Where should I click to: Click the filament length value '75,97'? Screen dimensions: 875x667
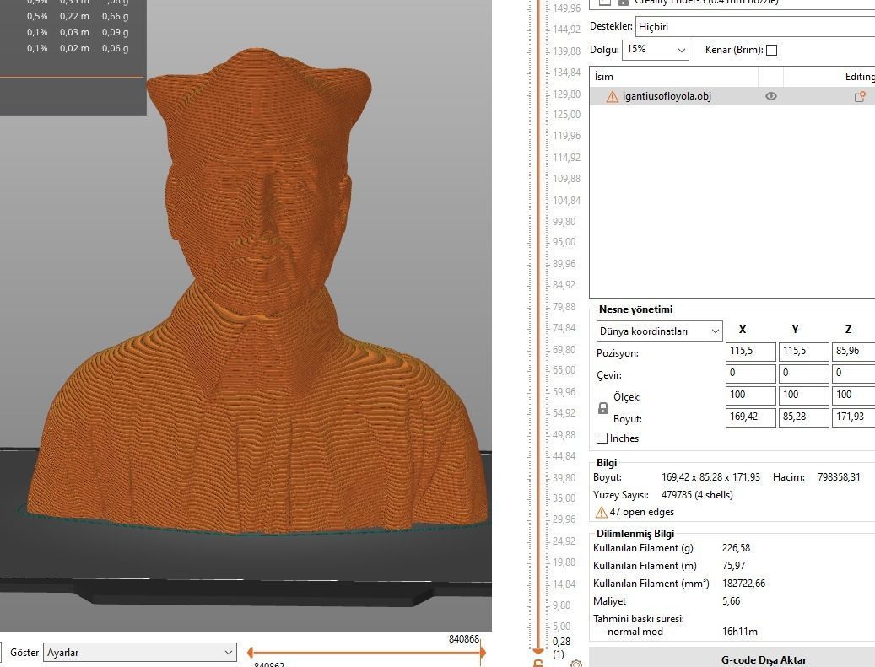[x=734, y=566]
